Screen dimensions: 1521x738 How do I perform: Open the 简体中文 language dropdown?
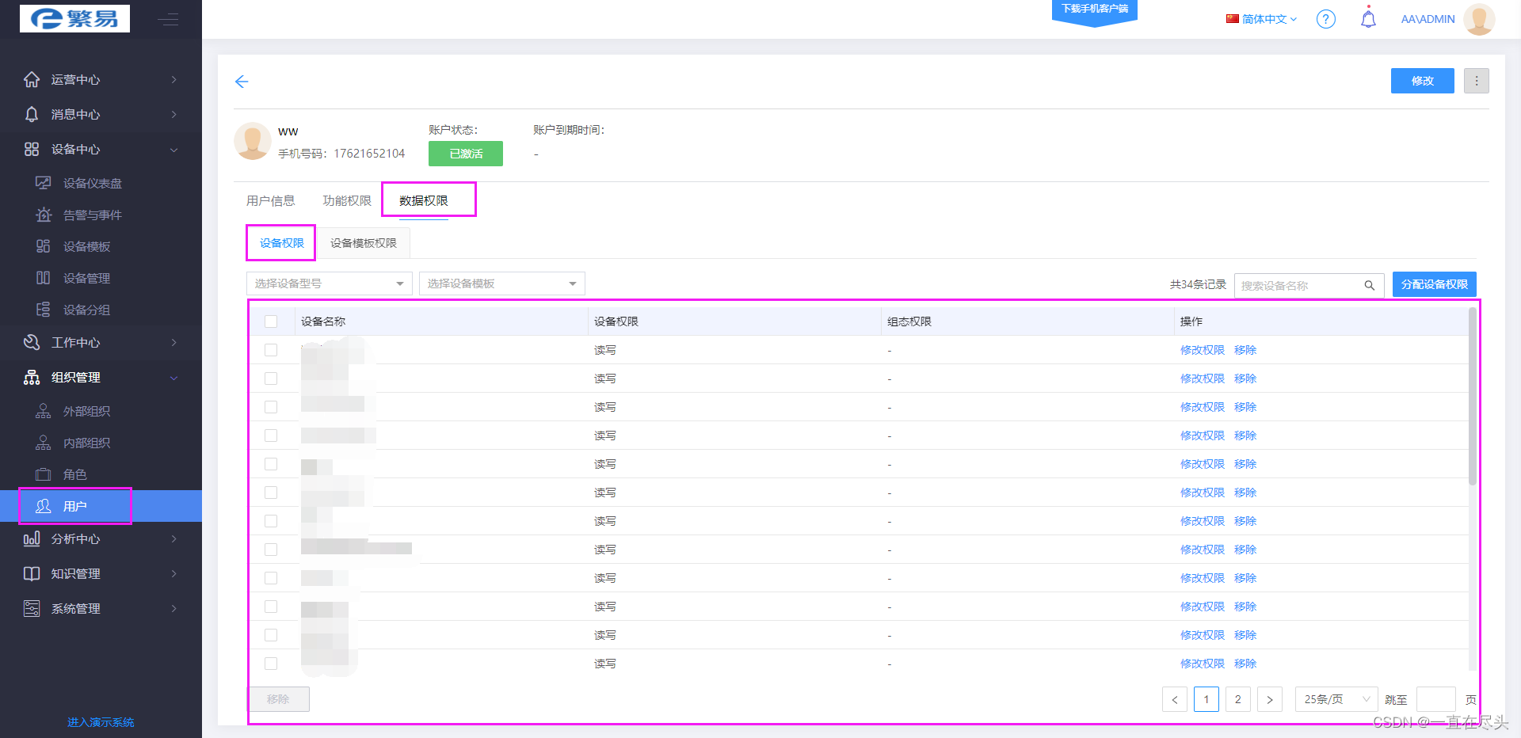(x=1261, y=19)
